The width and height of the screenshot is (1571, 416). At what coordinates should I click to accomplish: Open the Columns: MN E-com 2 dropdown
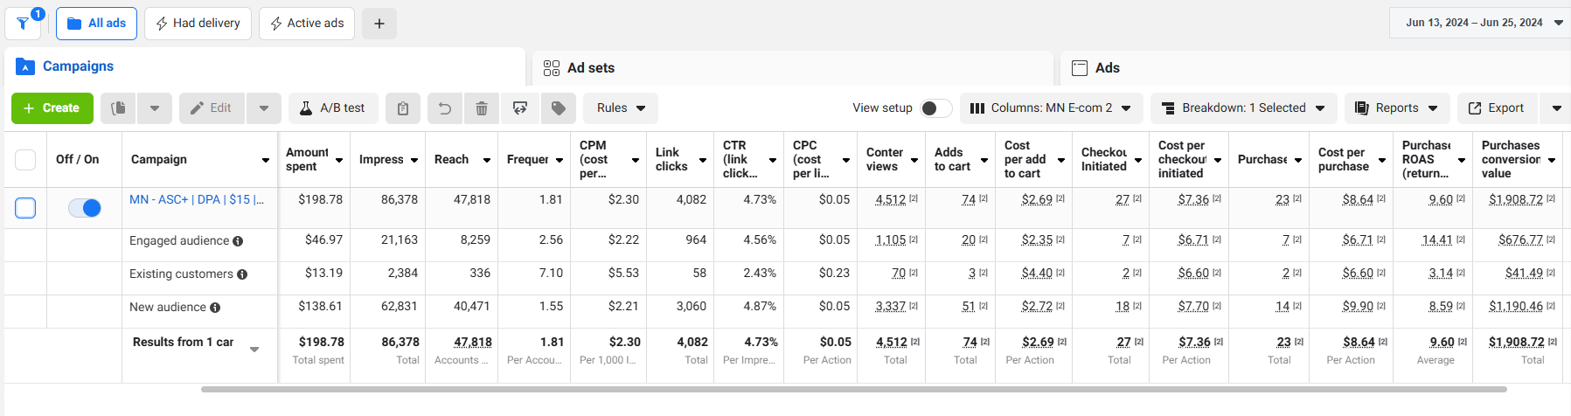(x=1051, y=108)
